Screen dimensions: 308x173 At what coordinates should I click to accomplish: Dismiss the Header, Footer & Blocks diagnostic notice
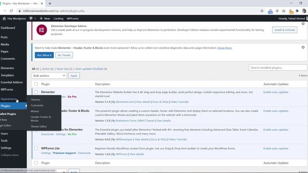303,47
